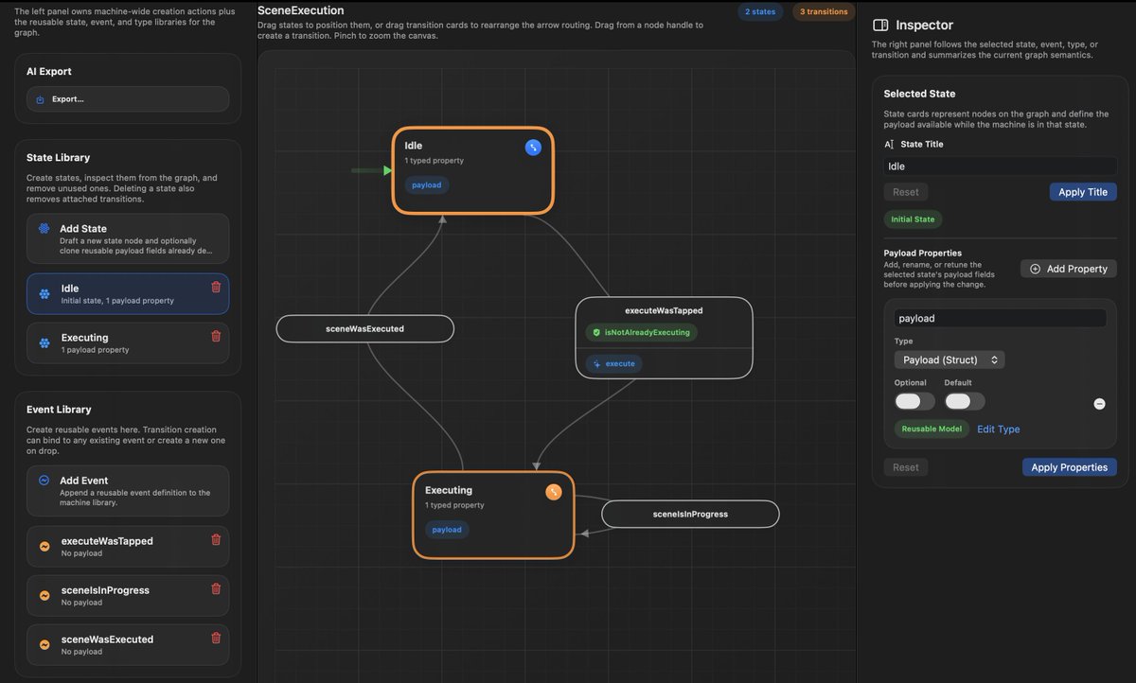
Task: Toggle the Default switch
Action: (965, 401)
